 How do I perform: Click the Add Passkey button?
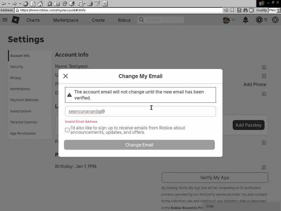pyautogui.click(x=248, y=125)
